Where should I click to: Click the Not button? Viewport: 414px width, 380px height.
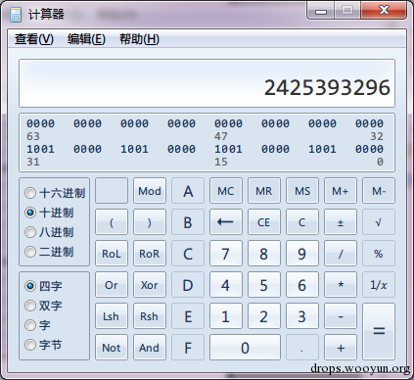click(x=112, y=348)
